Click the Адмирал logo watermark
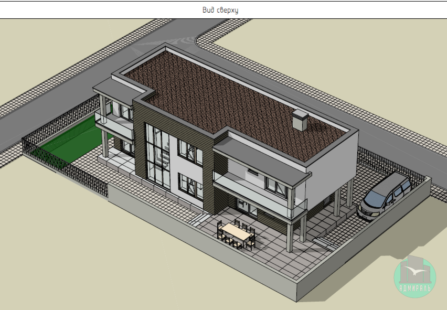Image resolution: width=447 pixels, height=310 pixels. click(414, 278)
